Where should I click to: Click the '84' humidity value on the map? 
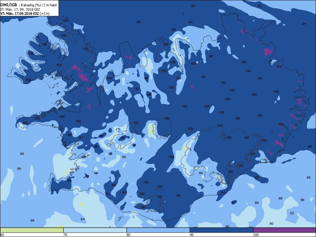click(x=82, y=219)
